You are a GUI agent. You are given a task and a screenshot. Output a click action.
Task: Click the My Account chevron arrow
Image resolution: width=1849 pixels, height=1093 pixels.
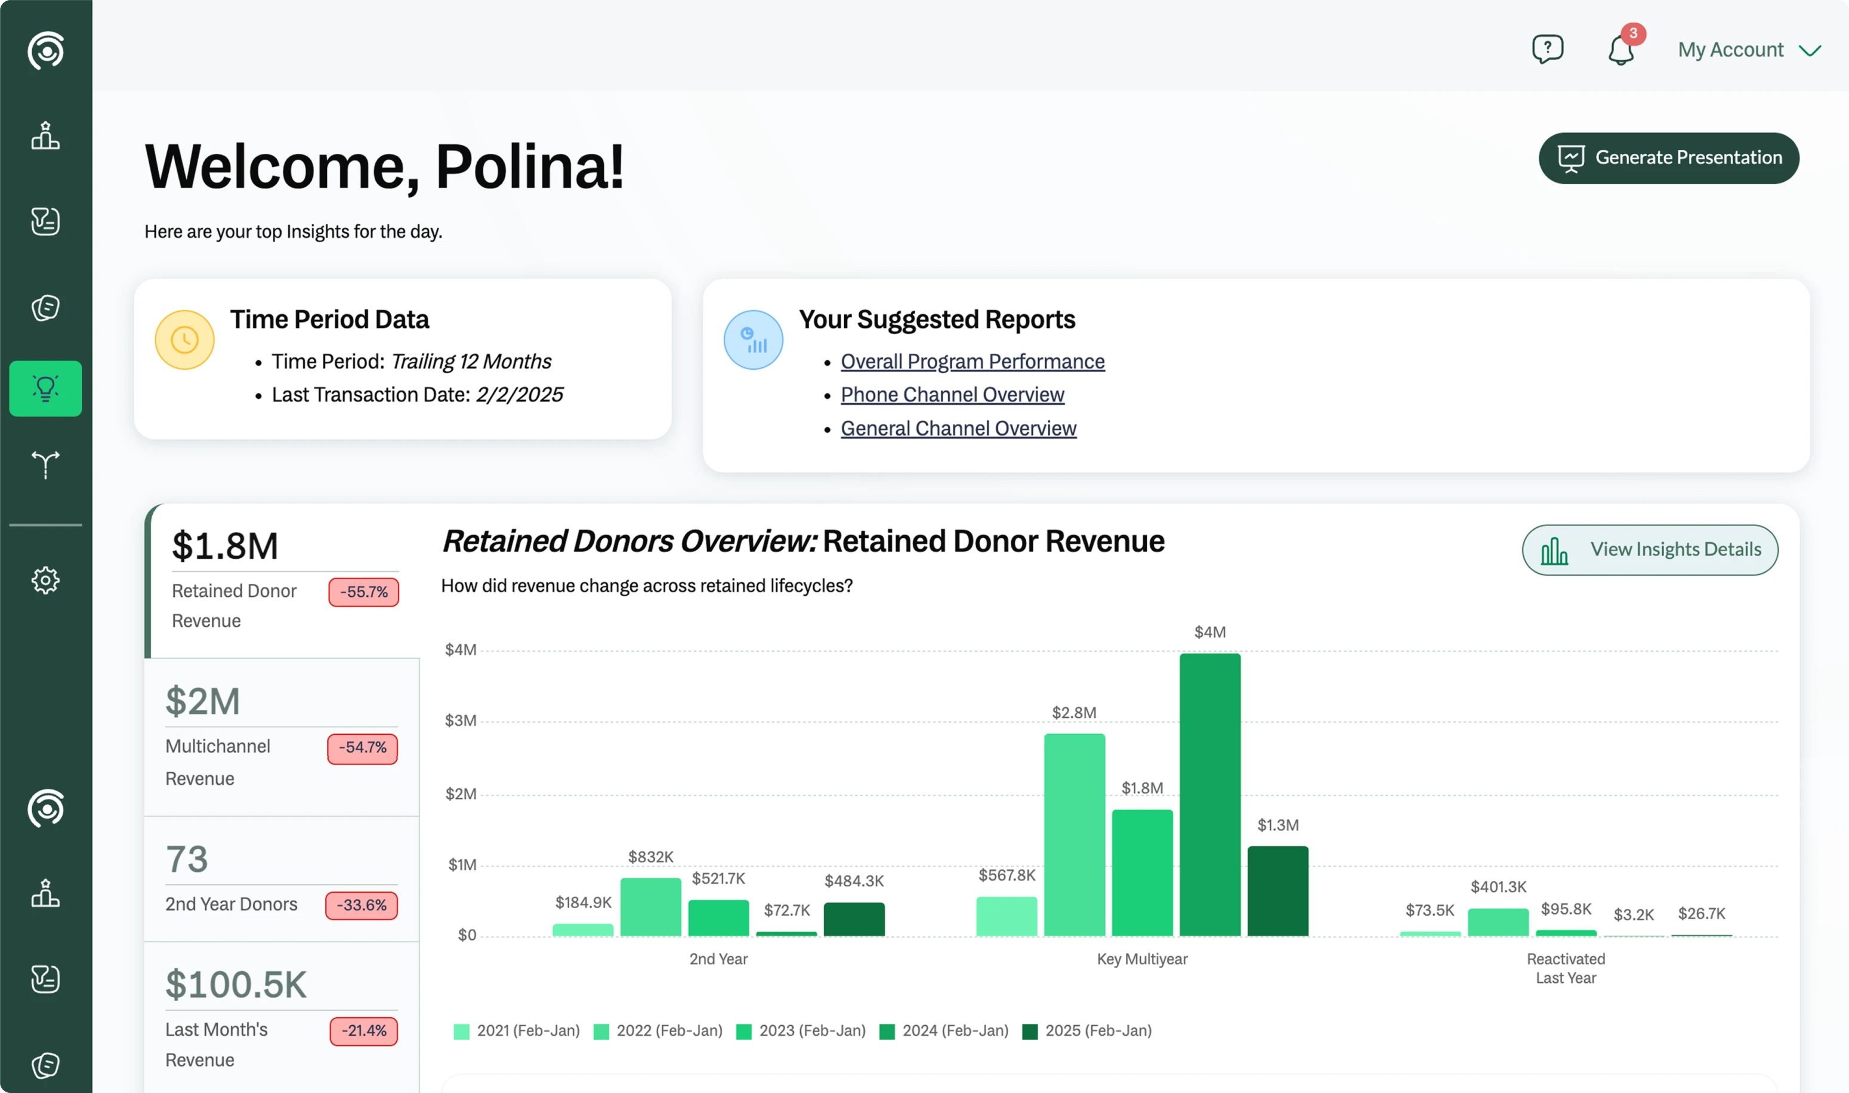1810,50
